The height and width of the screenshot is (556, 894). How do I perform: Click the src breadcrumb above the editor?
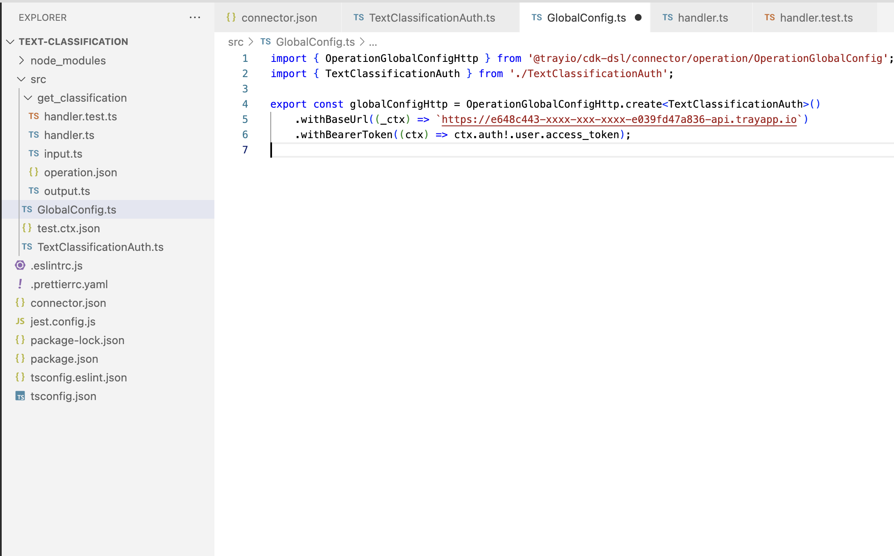click(236, 42)
